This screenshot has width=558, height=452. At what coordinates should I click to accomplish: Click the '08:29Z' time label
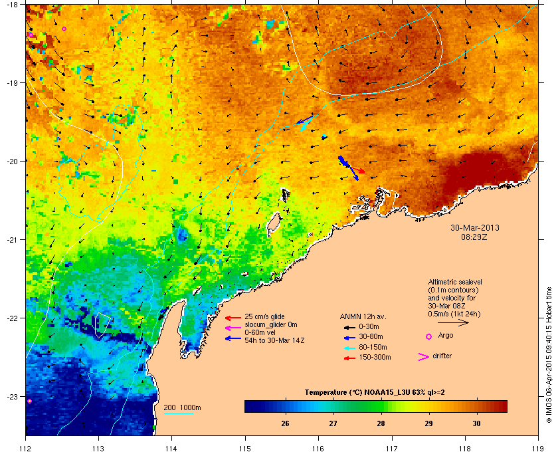tap(474, 237)
